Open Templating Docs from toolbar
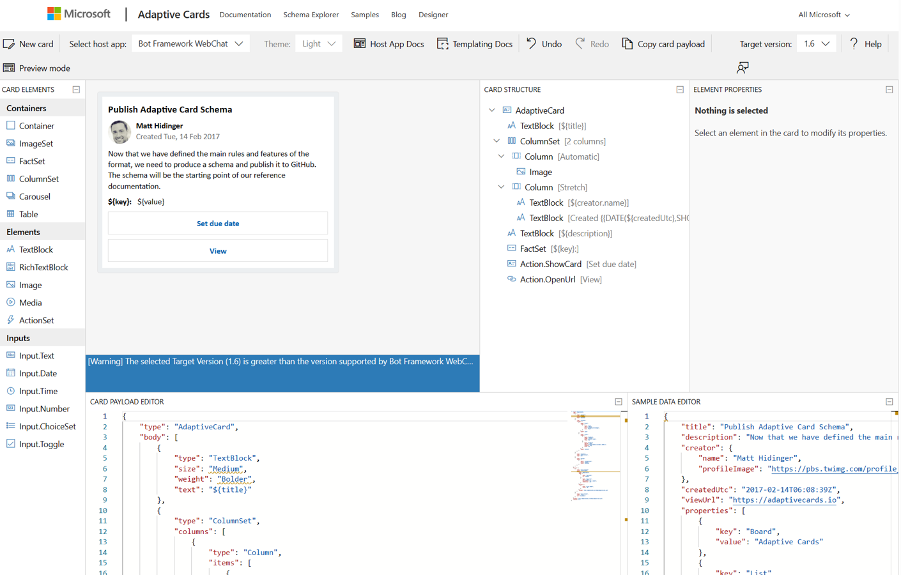Screen dimensions: 901x575 click(474, 44)
